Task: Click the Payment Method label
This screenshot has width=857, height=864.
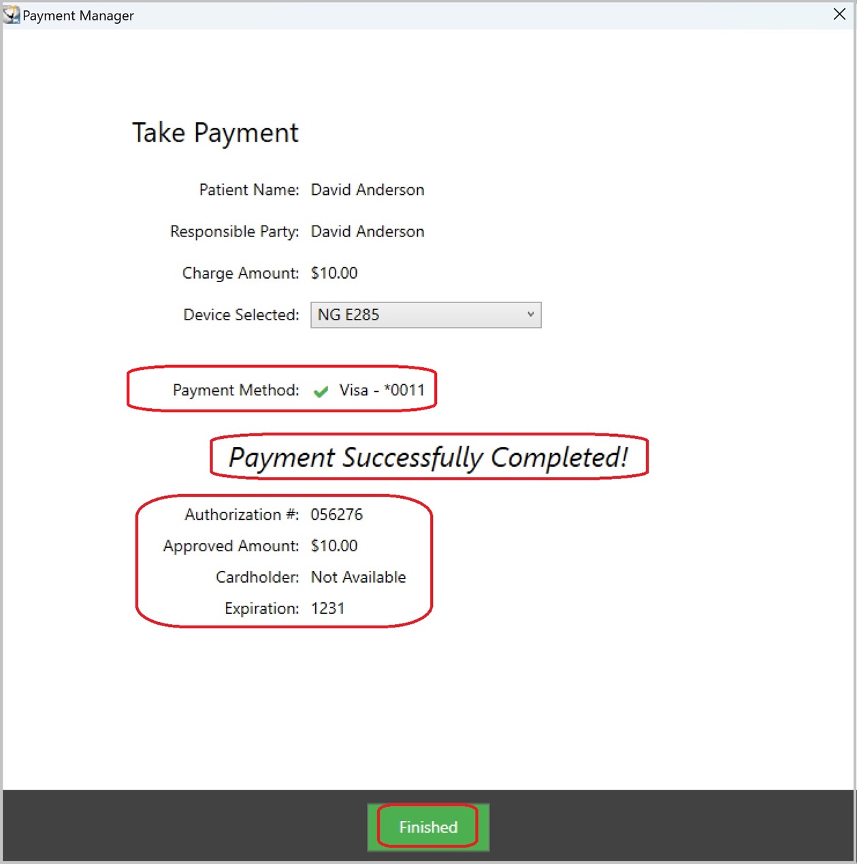Action: tap(236, 390)
